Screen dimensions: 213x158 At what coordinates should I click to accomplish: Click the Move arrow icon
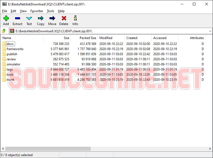click(x=52, y=18)
